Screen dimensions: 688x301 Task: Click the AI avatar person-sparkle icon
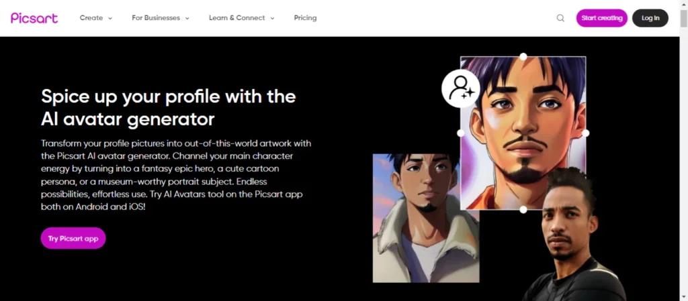461,88
